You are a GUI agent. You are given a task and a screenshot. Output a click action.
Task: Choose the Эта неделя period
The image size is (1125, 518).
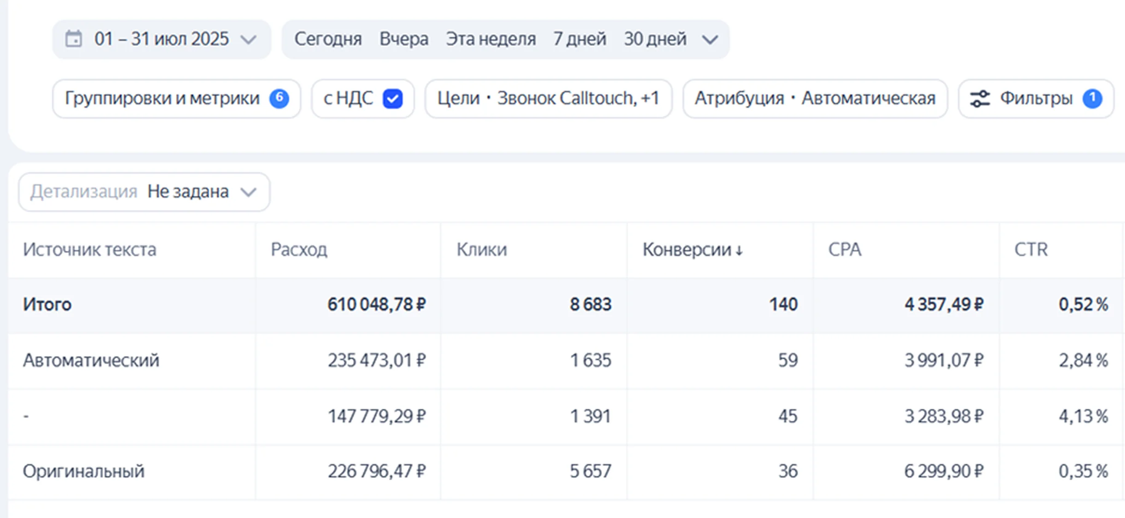pyautogui.click(x=491, y=39)
